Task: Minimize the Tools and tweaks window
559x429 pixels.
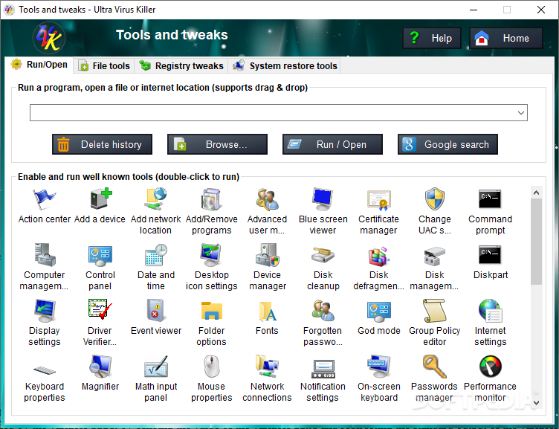Action: [x=474, y=10]
